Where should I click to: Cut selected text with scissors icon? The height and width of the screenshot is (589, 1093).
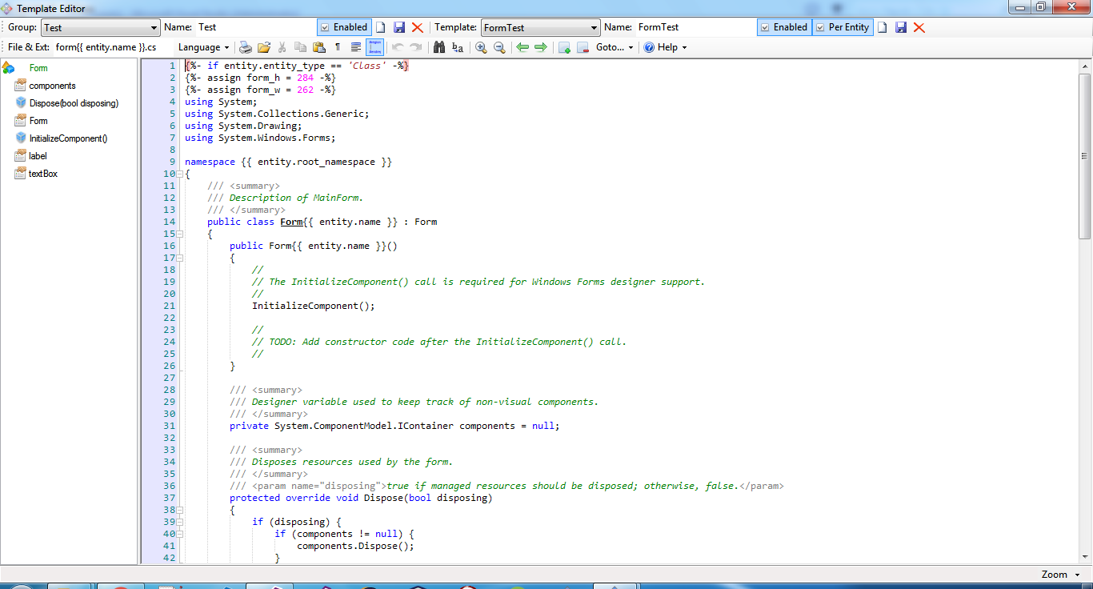click(282, 47)
